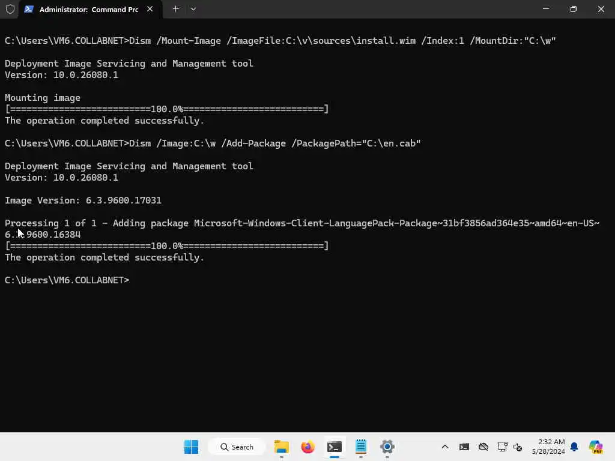This screenshot has height=461, width=615.
Task: Open File Explorer from taskbar
Action: pyautogui.click(x=282, y=447)
